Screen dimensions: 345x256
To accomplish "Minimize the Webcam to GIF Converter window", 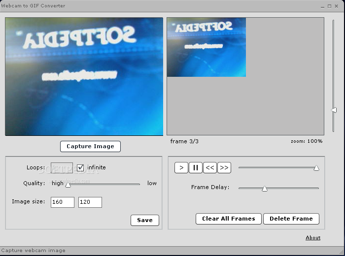I will (x=322, y=6).
